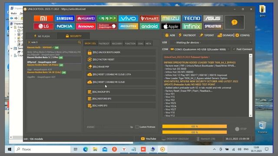Select the Apple brand logo

[171, 26]
